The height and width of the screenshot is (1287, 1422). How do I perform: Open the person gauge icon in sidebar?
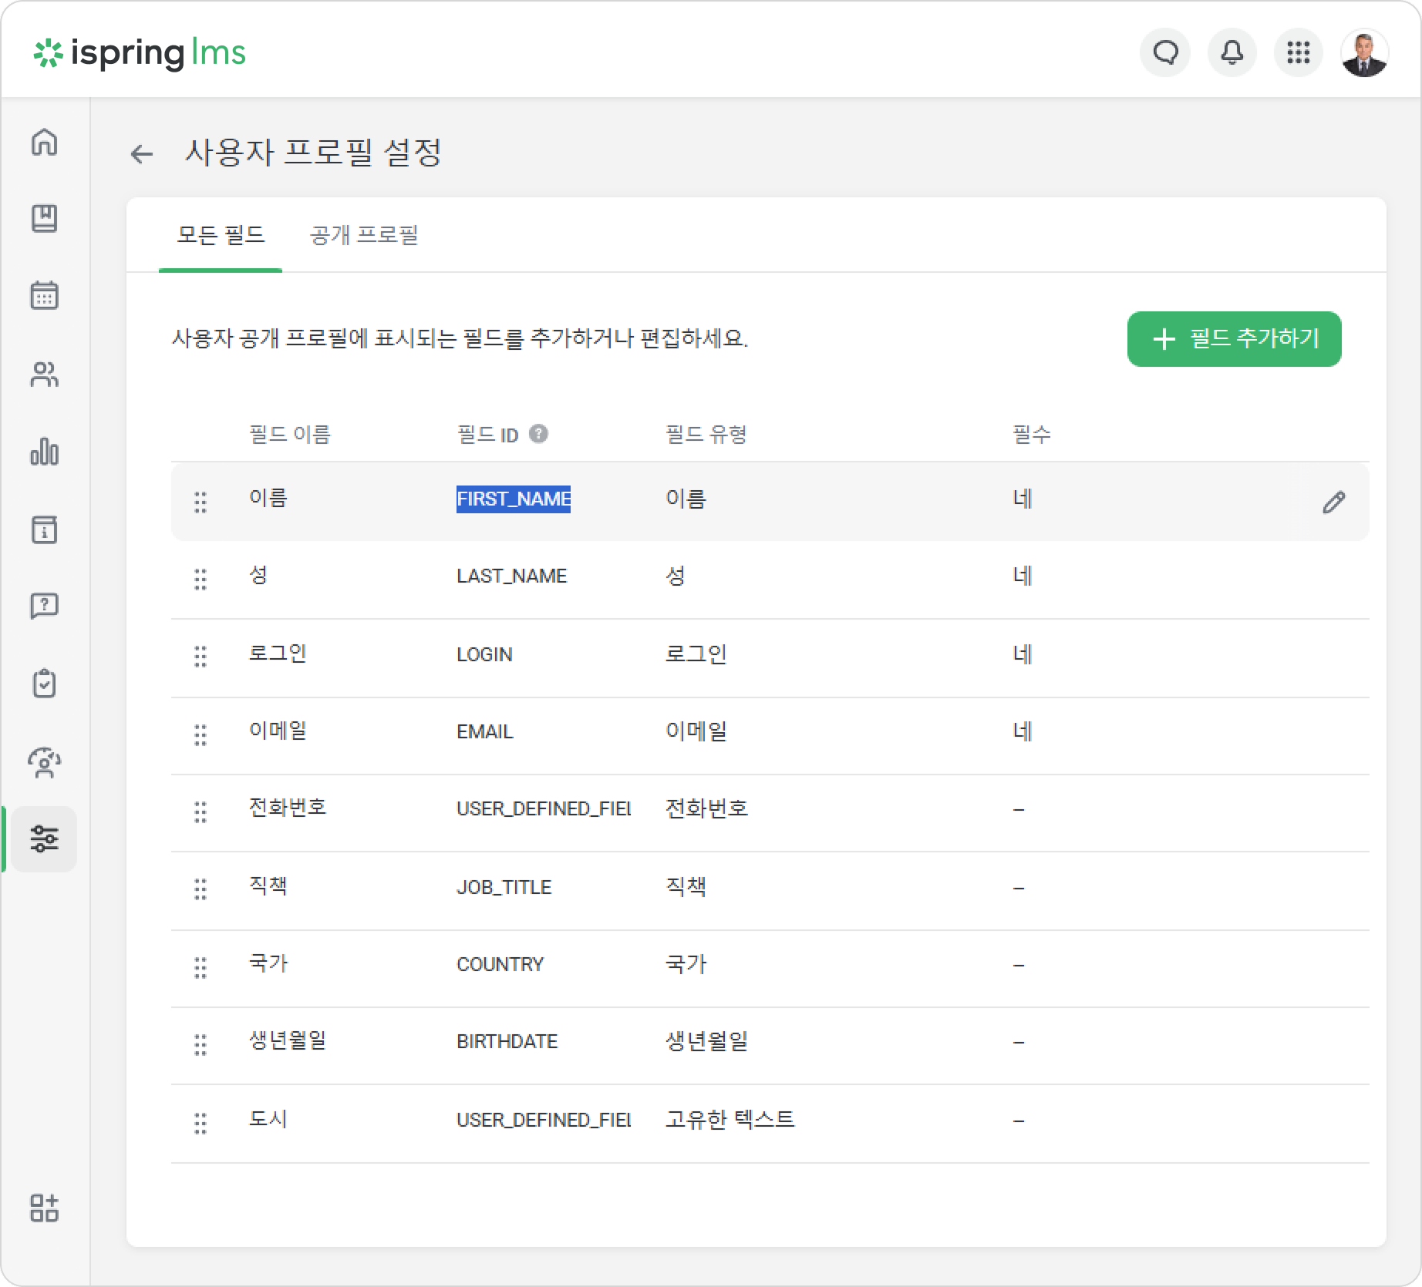point(45,762)
